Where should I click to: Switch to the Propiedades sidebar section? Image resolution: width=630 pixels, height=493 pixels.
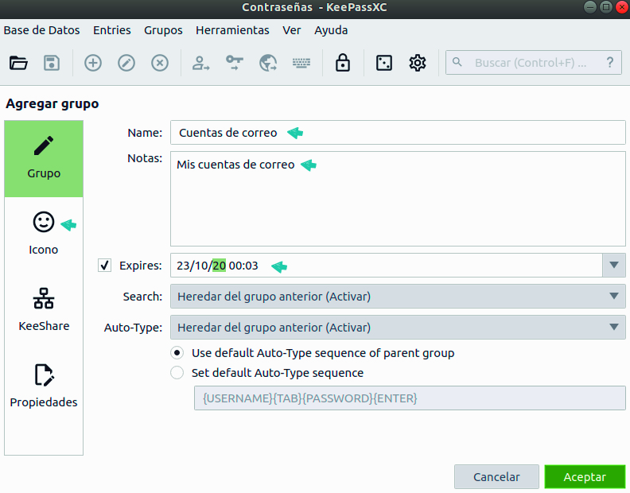coord(44,386)
